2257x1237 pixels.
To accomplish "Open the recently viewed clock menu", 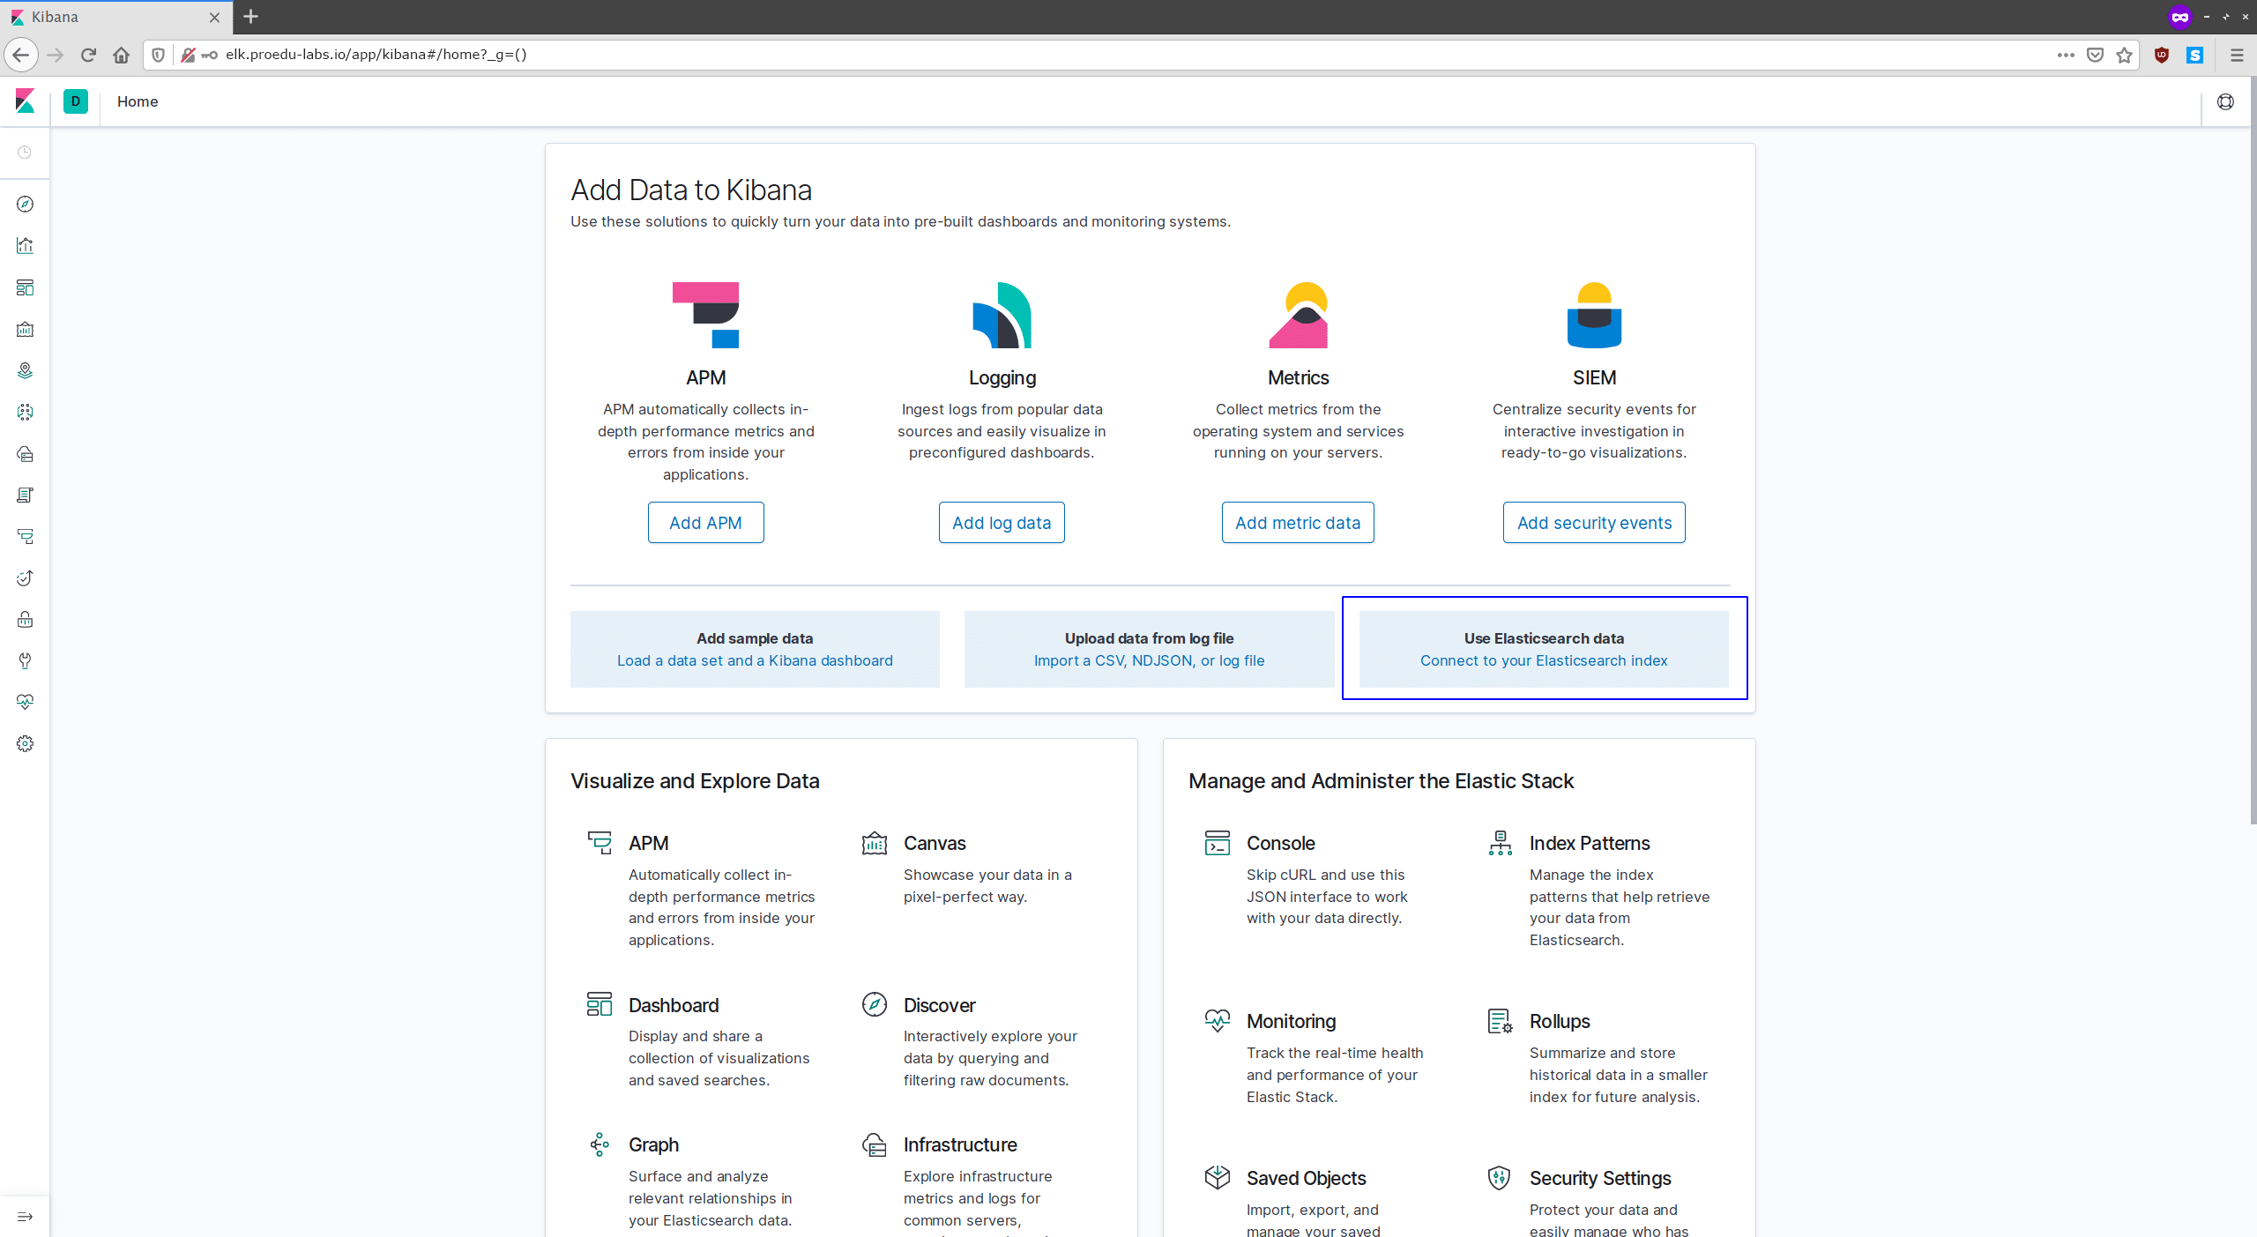I will pyautogui.click(x=25, y=153).
